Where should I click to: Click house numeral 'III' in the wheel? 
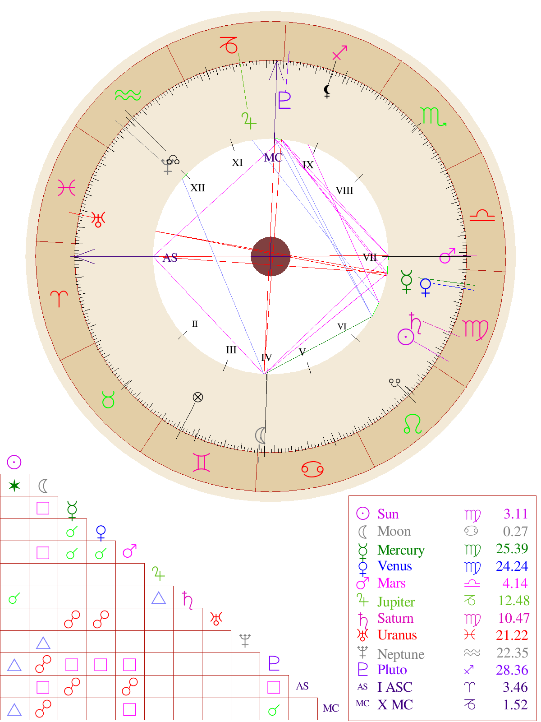(231, 350)
